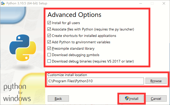Click the UAC shield icon on Install
The width and height of the screenshot is (170, 105).
[x=127, y=98]
